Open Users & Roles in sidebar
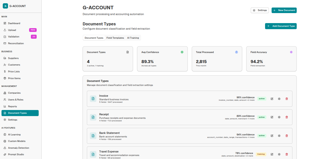The height and width of the screenshot is (159, 312). [x=16, y=100]
